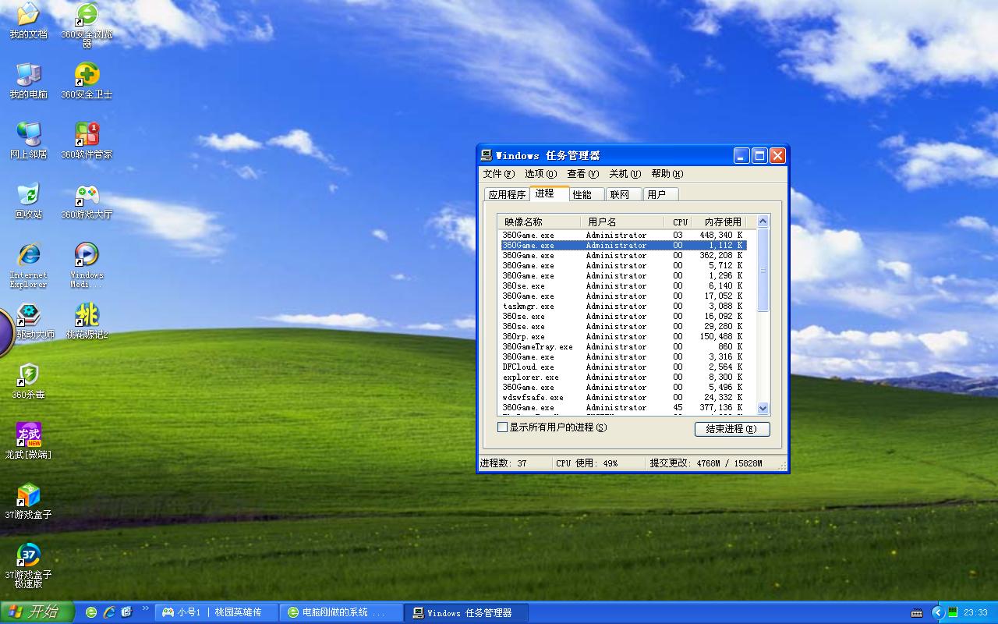Click CPU 使用: 49% status bar entry
Screen dimensions: 998x624
587,463
